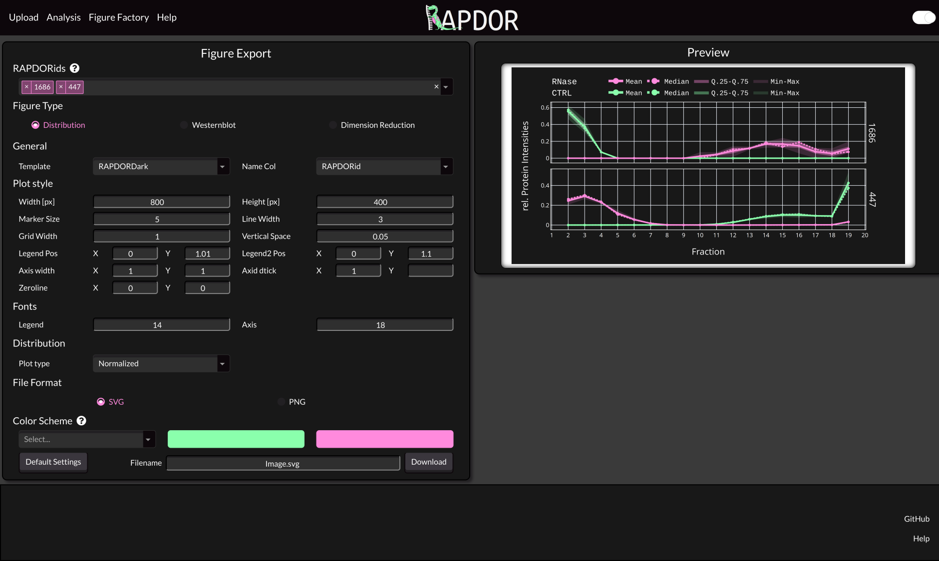Click the RAPDOR dinosaur logo
939x561 pixels.
(471, 18)
